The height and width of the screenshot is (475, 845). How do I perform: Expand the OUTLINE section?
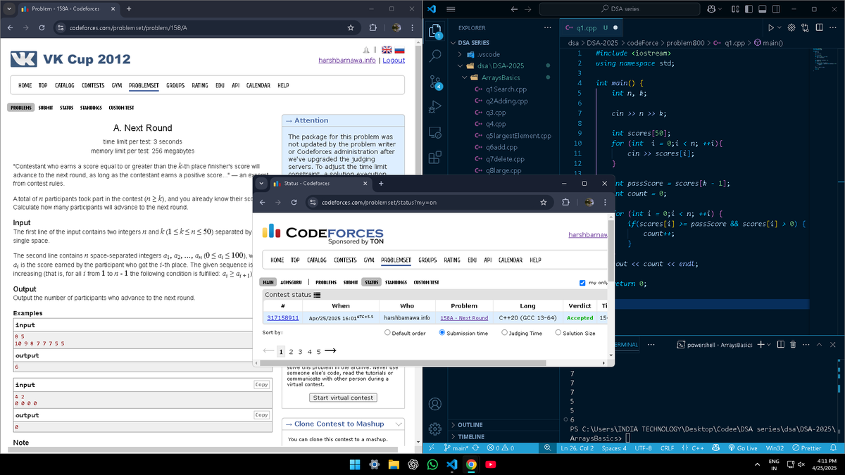tap(454, 425)
